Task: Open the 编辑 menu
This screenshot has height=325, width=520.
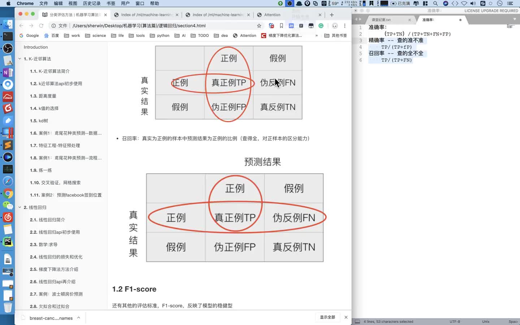Action: pyautogui.click(x=58, y=3)
